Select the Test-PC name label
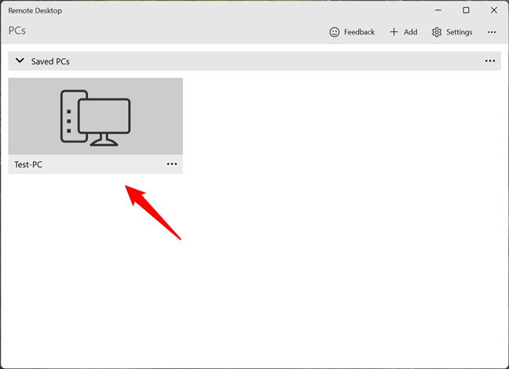The height and width of the screenshot is (369, 509). pos(28,165)
